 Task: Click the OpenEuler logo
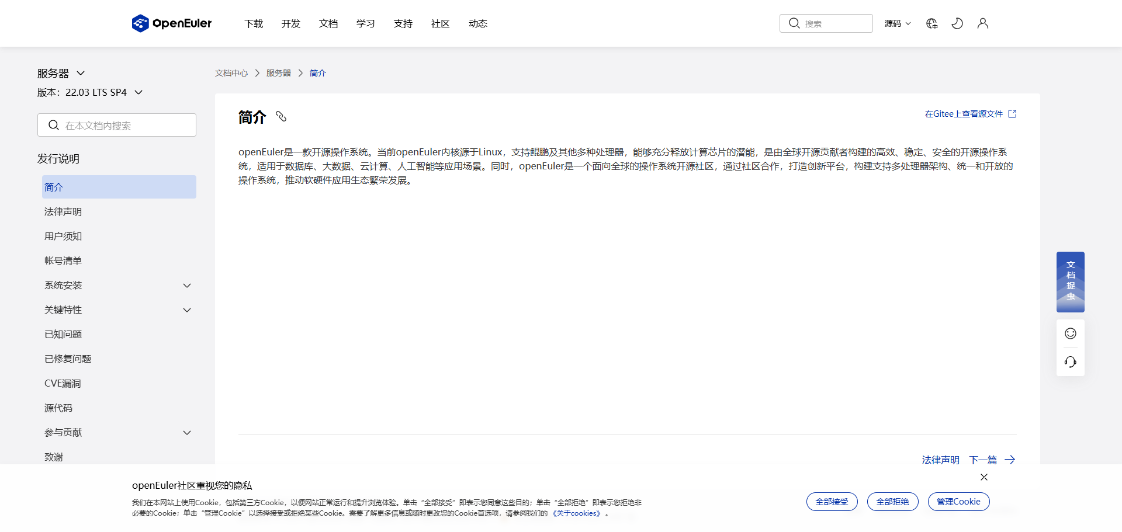point(172,23)
